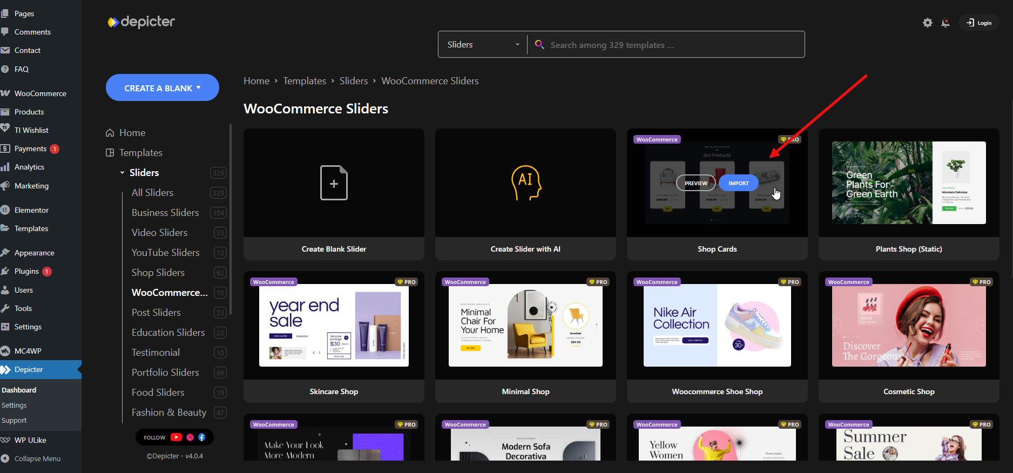Open Depicter Settings submenu link
The image size is (1013, 473).
[14, 405]
